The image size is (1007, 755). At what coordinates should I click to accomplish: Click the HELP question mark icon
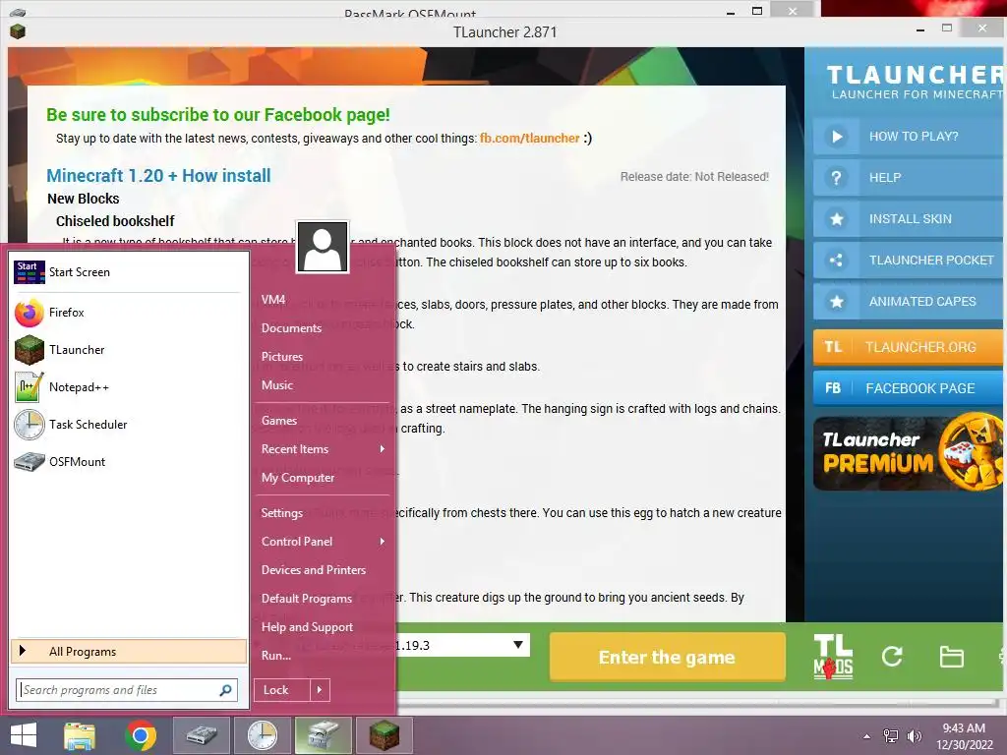coord(836,177)
